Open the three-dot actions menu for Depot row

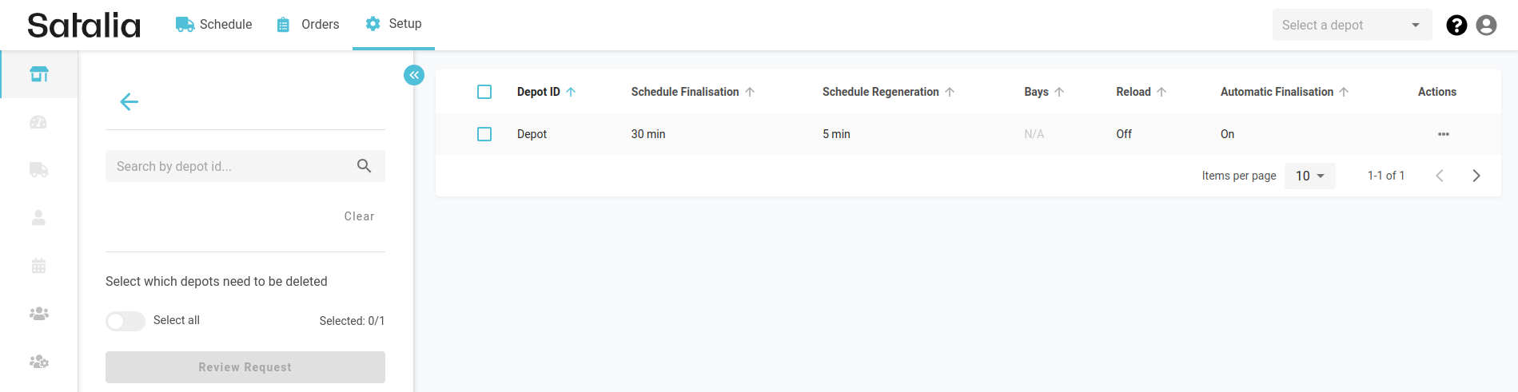(x=1443, y=134)
